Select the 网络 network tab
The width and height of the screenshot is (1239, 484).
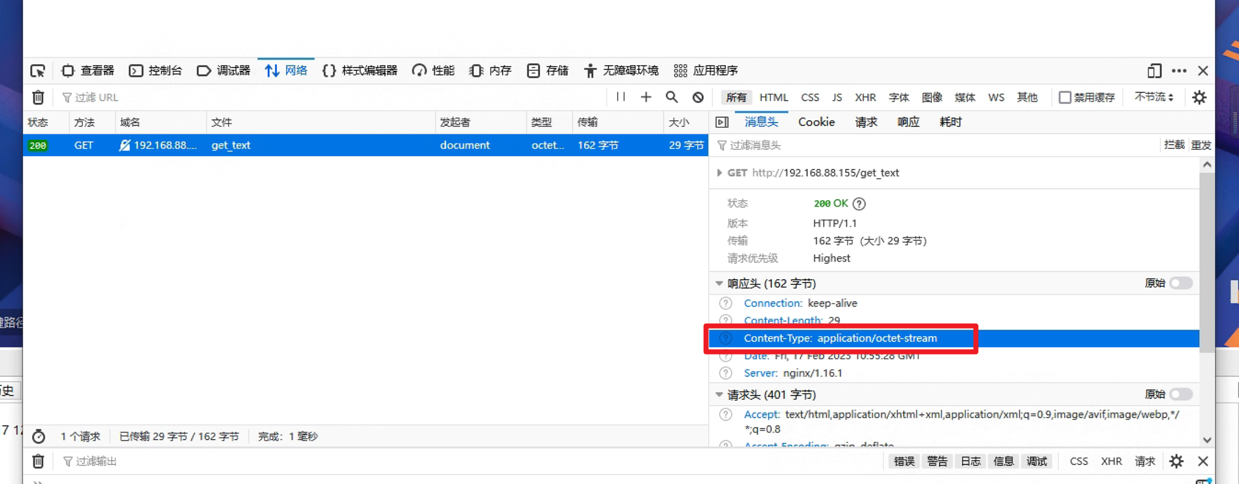[x=286, y=71]
